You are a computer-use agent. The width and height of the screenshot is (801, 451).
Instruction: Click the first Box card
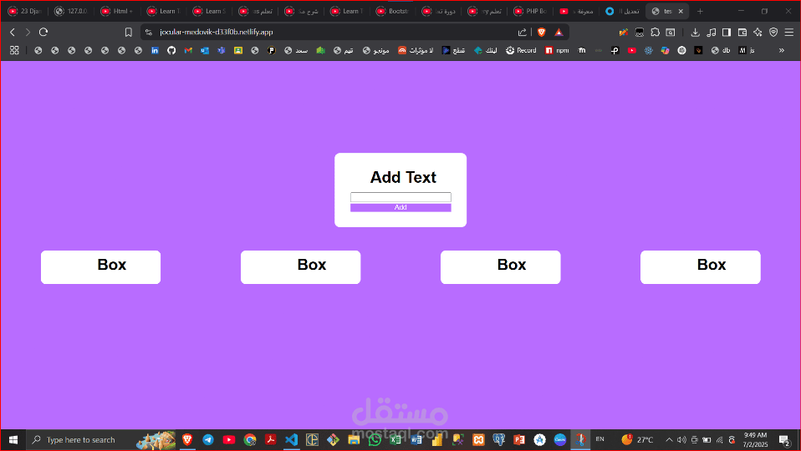(x=100, y=266)
